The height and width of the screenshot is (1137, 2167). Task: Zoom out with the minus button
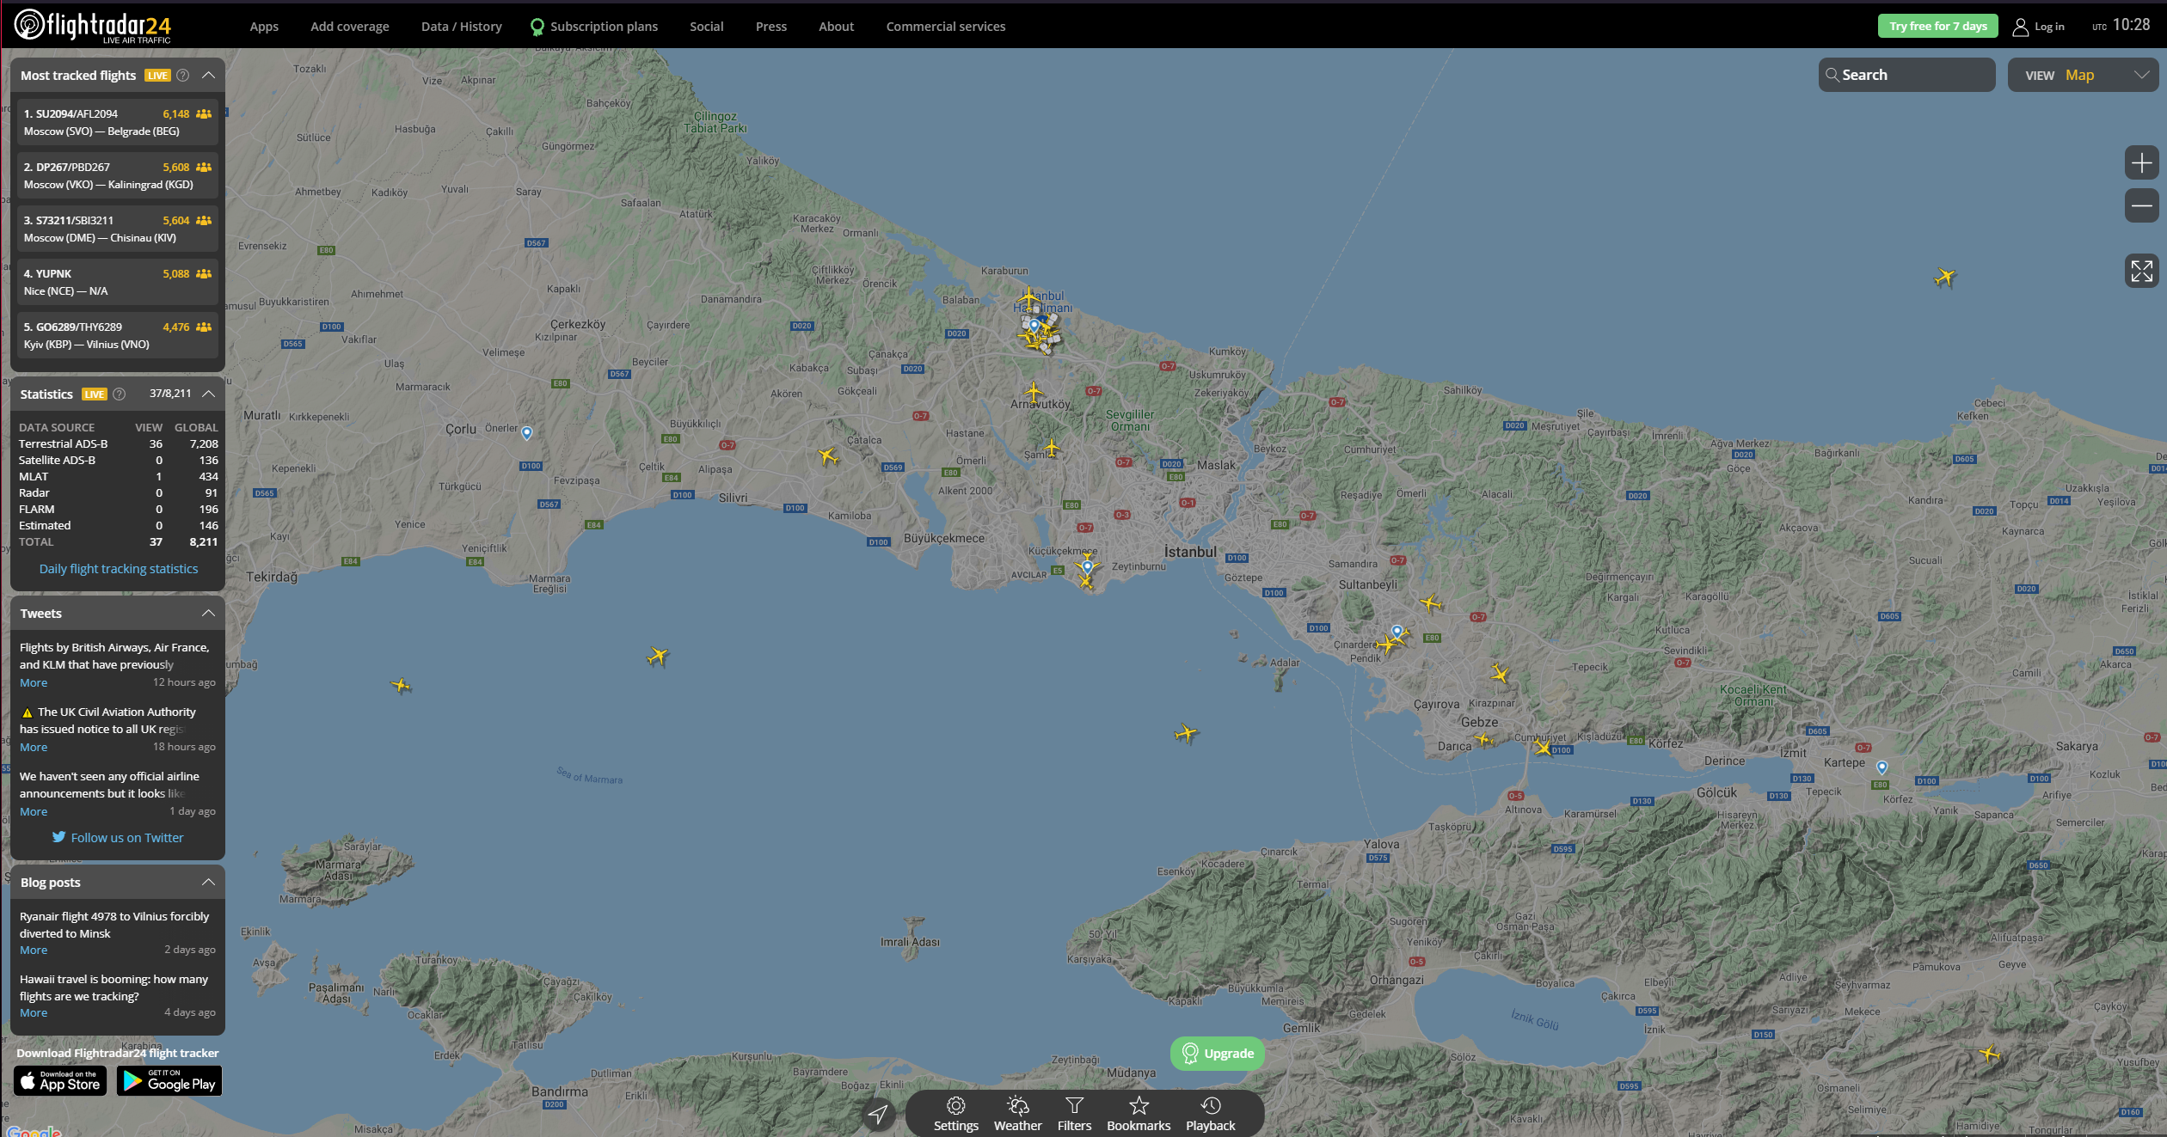(x=2141, y=205)
